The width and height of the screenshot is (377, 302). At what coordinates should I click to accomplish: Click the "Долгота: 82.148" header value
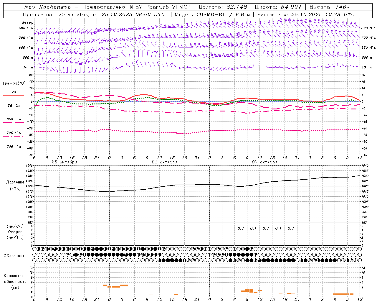point(223,7)
